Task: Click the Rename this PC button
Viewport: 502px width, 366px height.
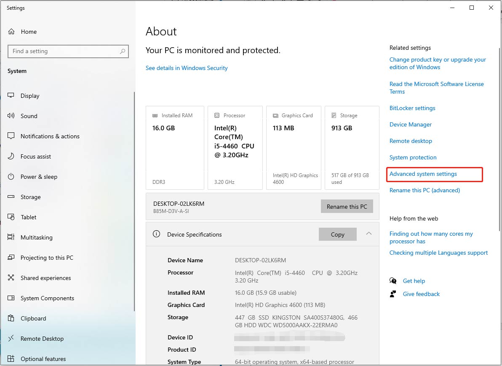Action: (347, 206)
